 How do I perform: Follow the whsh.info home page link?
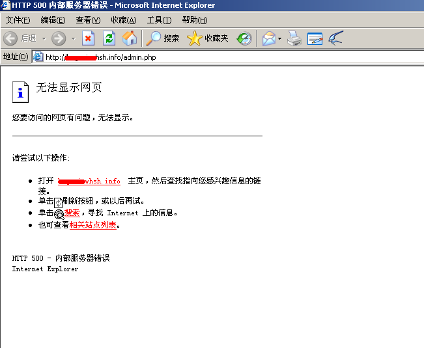pos(89,181)
